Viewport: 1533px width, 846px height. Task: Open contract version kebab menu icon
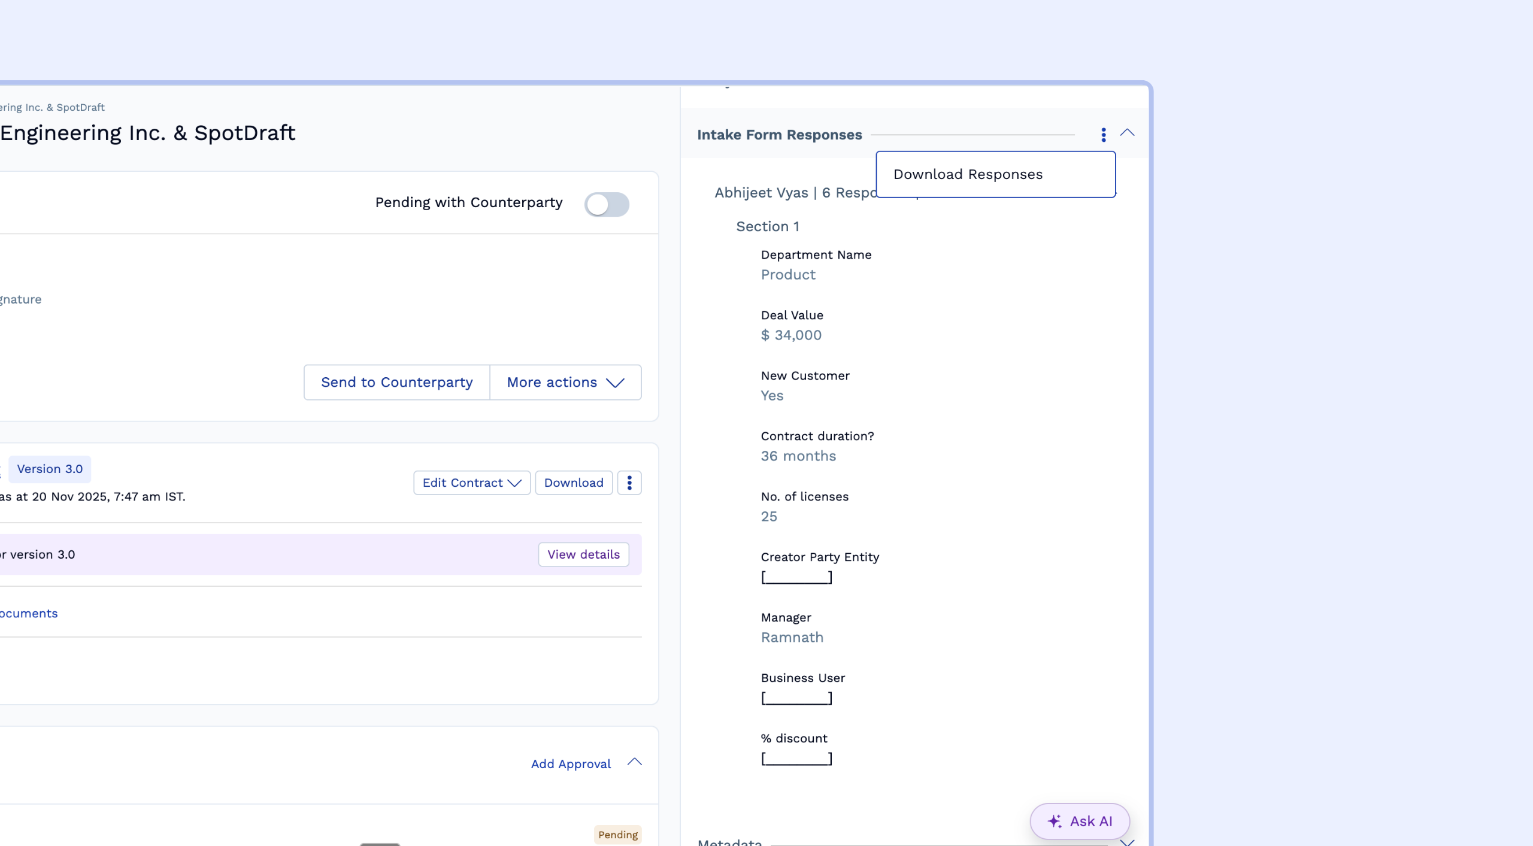pyautogui.click(x=629, y=483)
